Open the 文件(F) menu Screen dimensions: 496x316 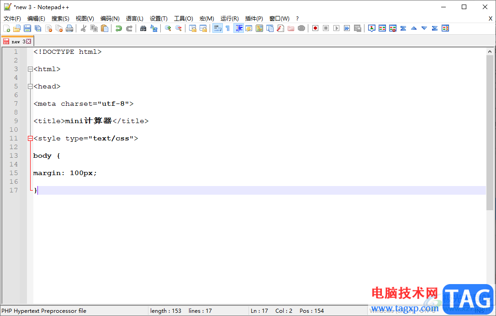(x=12, y=19)
